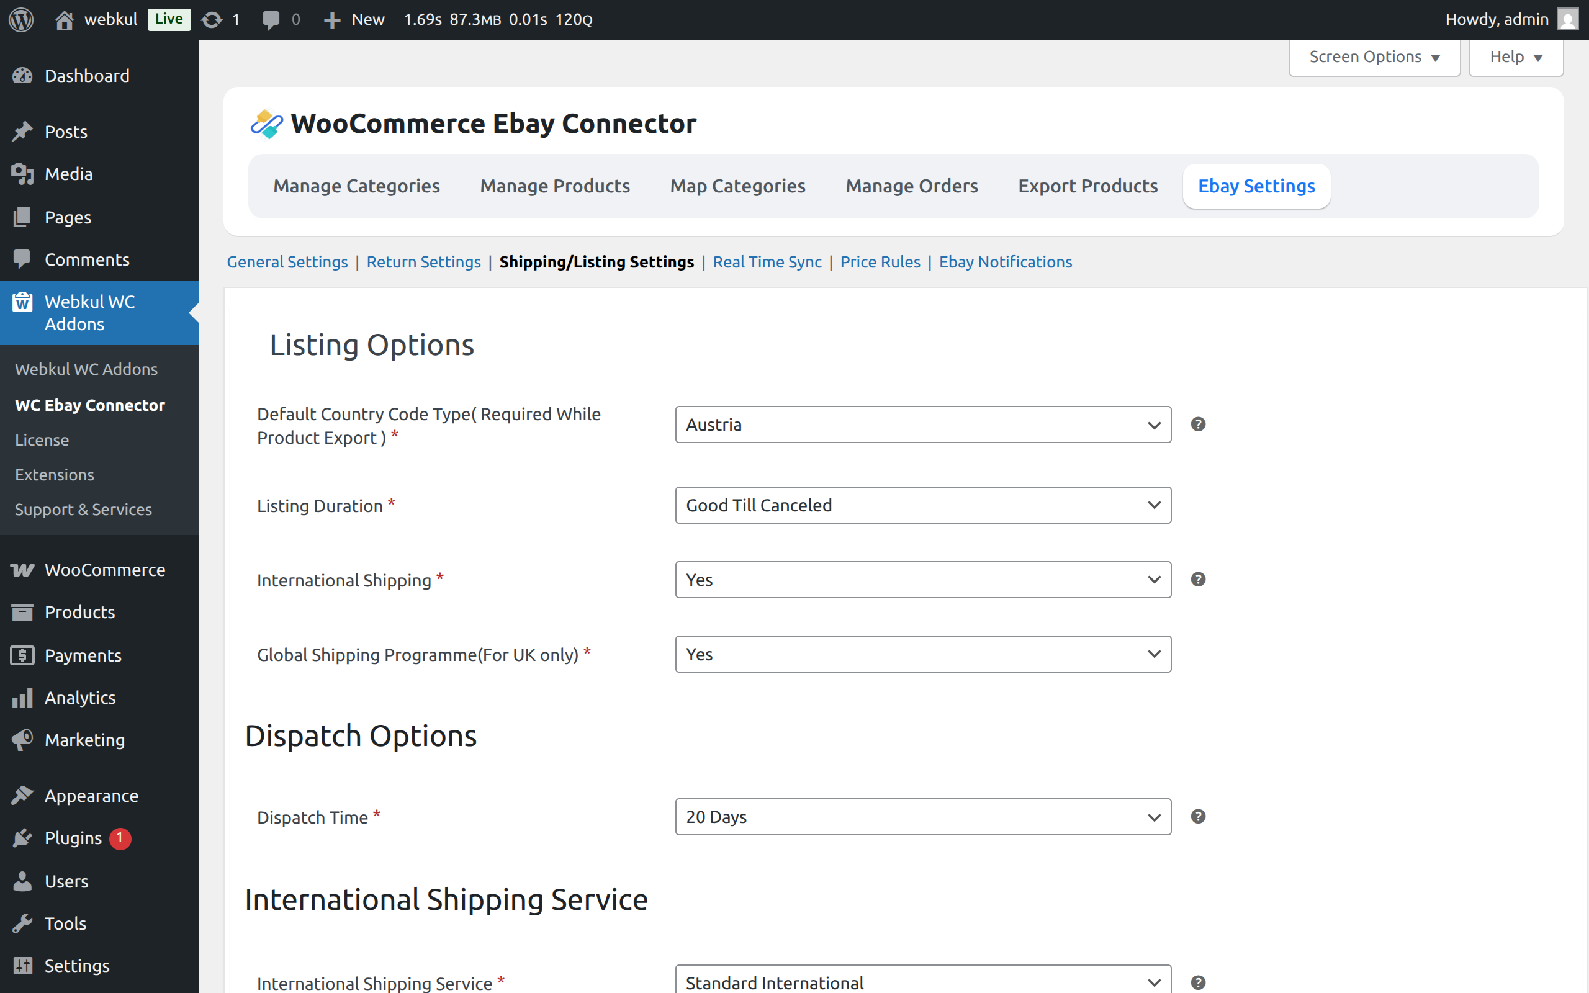The height and width of the screenshot is (993, 1589).
Task: Switch to Manage Products tab
Action: [x=555, y=186]
